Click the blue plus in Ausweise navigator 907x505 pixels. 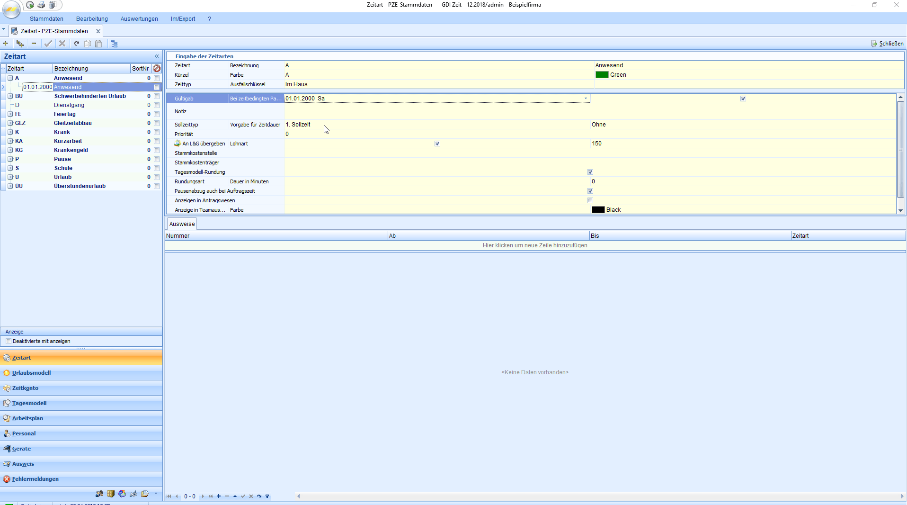[x=219, y=496]
